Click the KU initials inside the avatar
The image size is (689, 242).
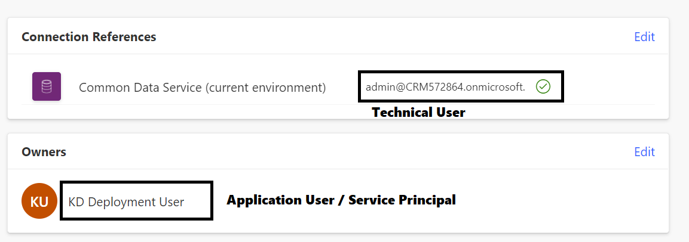(x=39, y=201)
